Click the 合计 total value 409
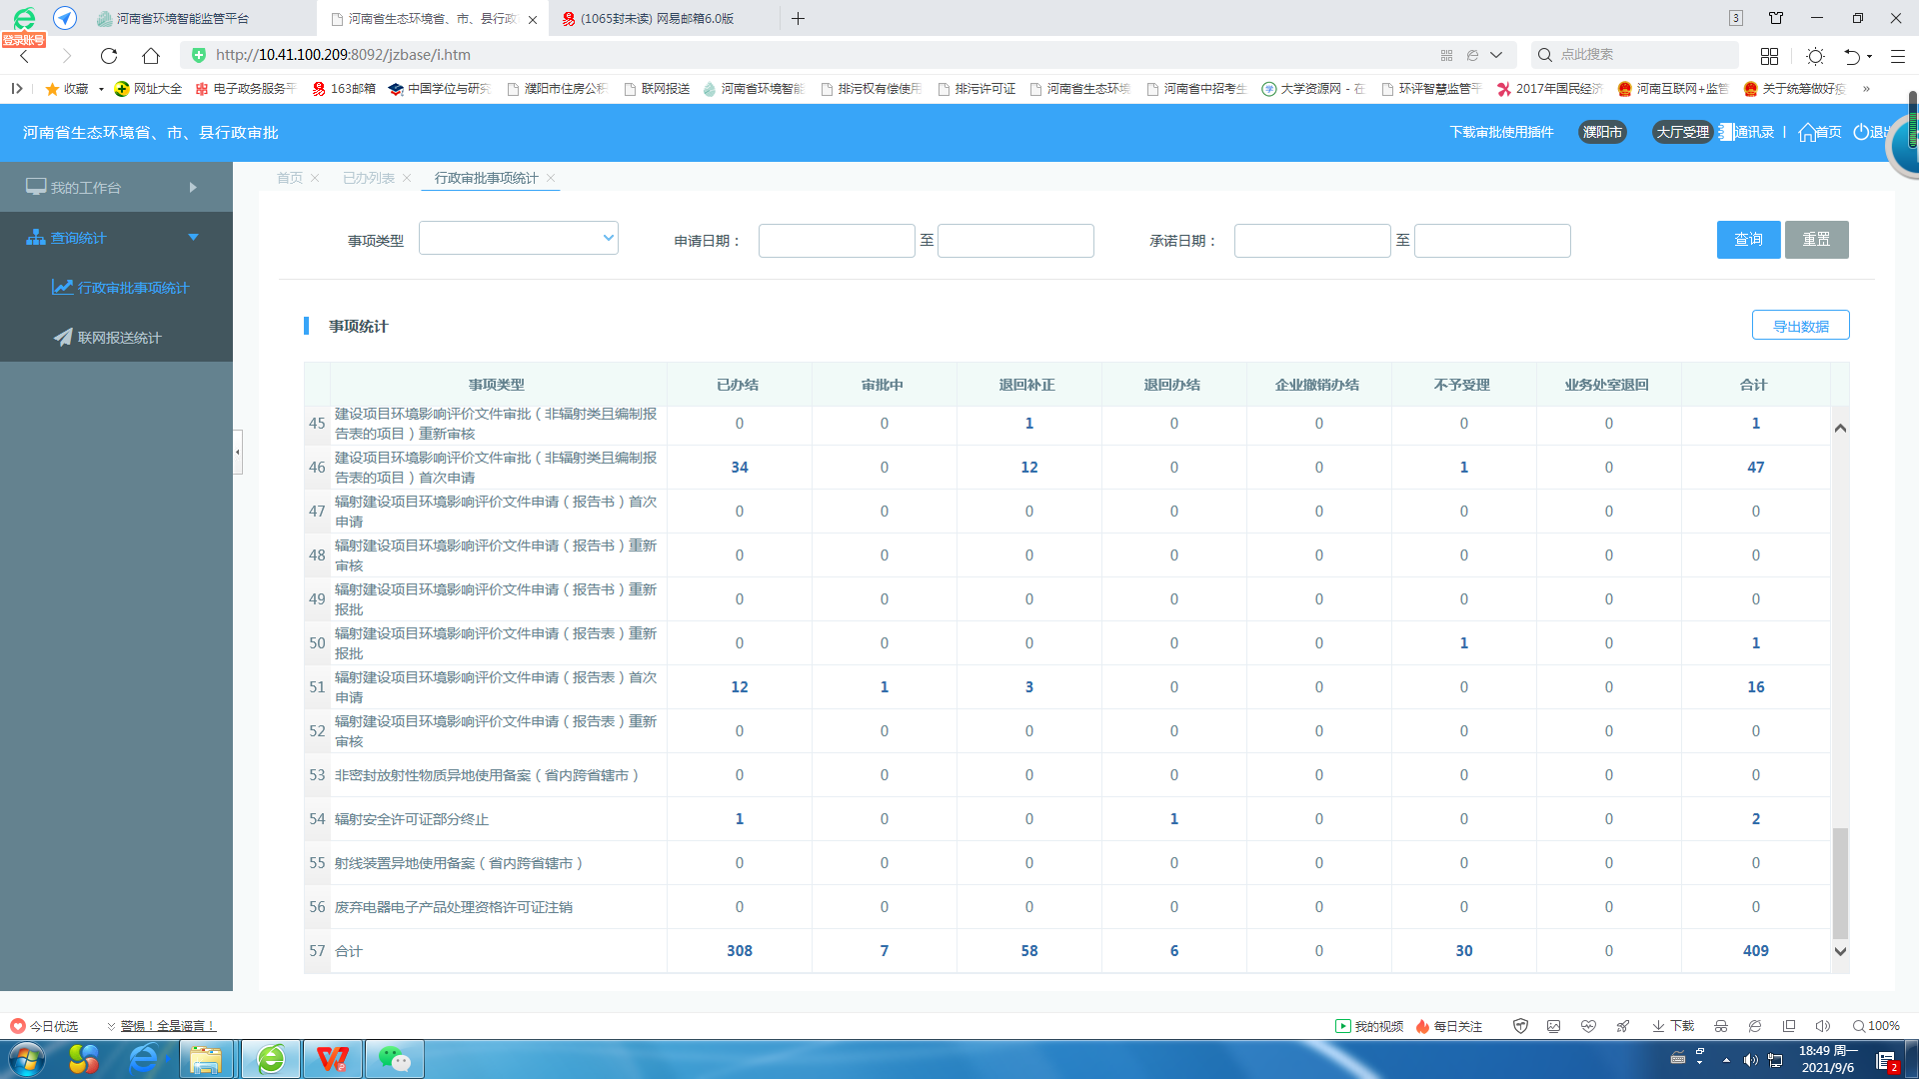 pyautogui.click(x=1756, y=951)
